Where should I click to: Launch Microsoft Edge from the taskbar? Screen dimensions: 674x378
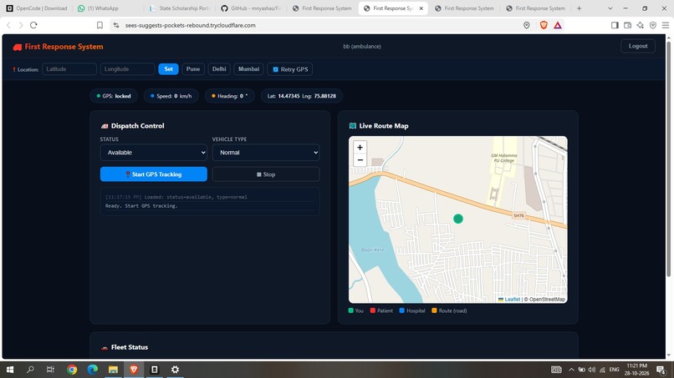93,370
